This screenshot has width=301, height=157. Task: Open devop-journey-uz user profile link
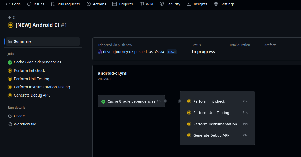118,52
